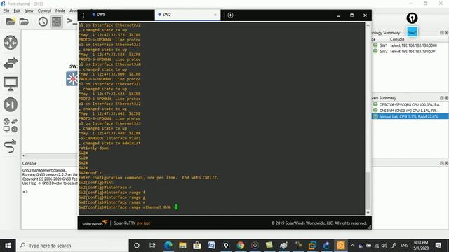
Task: Click the blue smile icon on GNS3
Action: coord(412,31)
